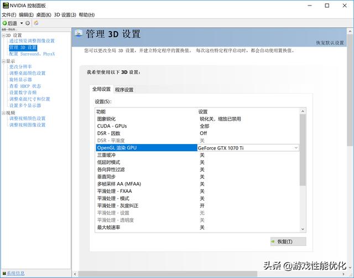The height and width of the screenshot is (278, 354).
Task: Select 旋转显示器 in tree
Action: [x=20, y=80]
